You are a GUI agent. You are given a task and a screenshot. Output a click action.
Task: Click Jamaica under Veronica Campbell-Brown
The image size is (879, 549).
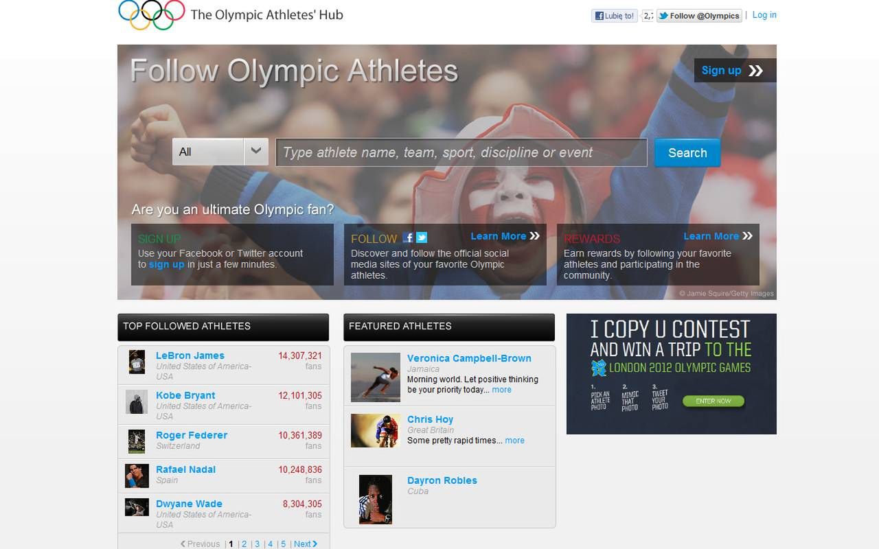423,369
